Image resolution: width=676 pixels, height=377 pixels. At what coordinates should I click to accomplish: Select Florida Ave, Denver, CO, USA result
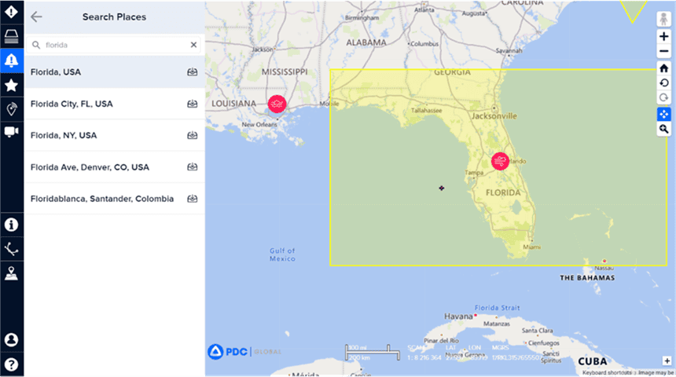point(114,167)
